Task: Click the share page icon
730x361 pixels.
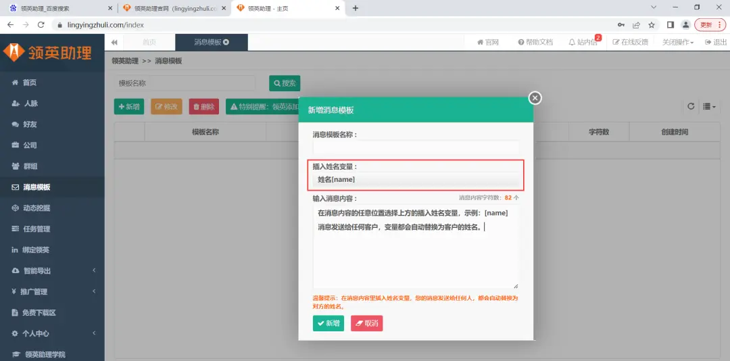Action: pyautogui.click(x=637, y=25)
